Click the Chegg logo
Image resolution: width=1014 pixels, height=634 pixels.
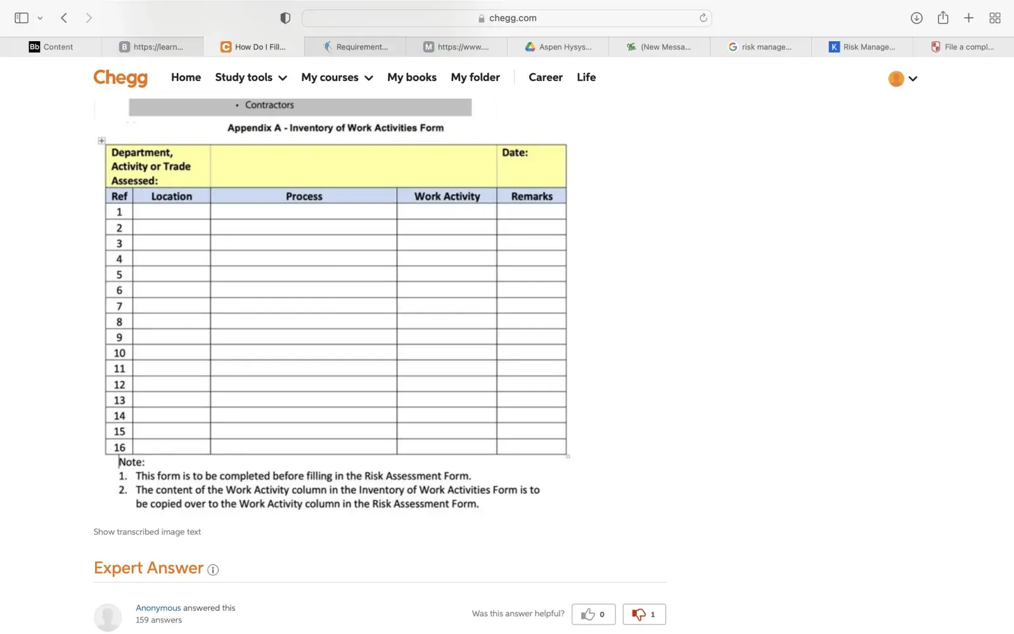click(x=120, y=77)
